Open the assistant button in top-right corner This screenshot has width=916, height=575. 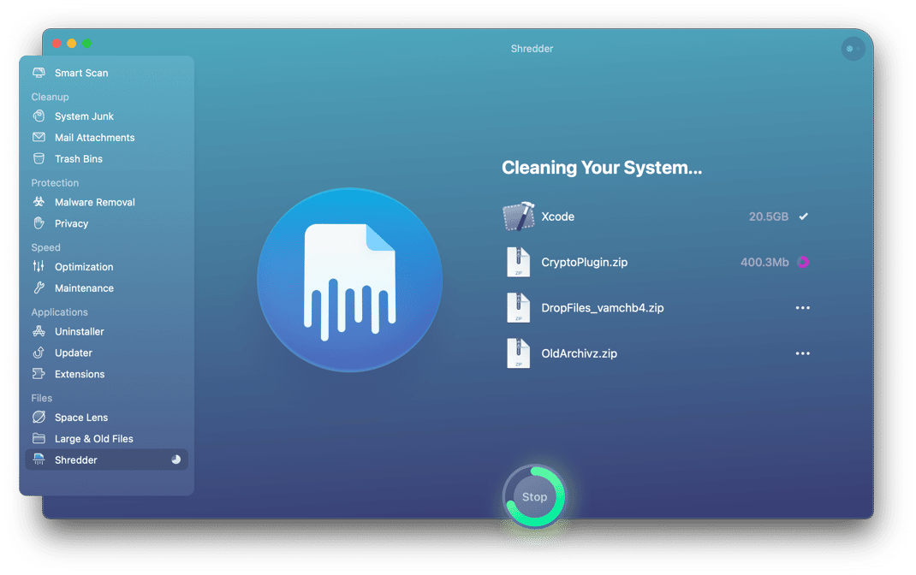tap(853, 49)
